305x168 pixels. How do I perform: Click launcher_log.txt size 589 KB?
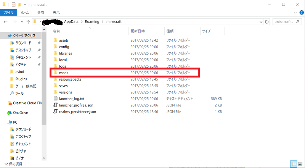click(x=216, y=99)
